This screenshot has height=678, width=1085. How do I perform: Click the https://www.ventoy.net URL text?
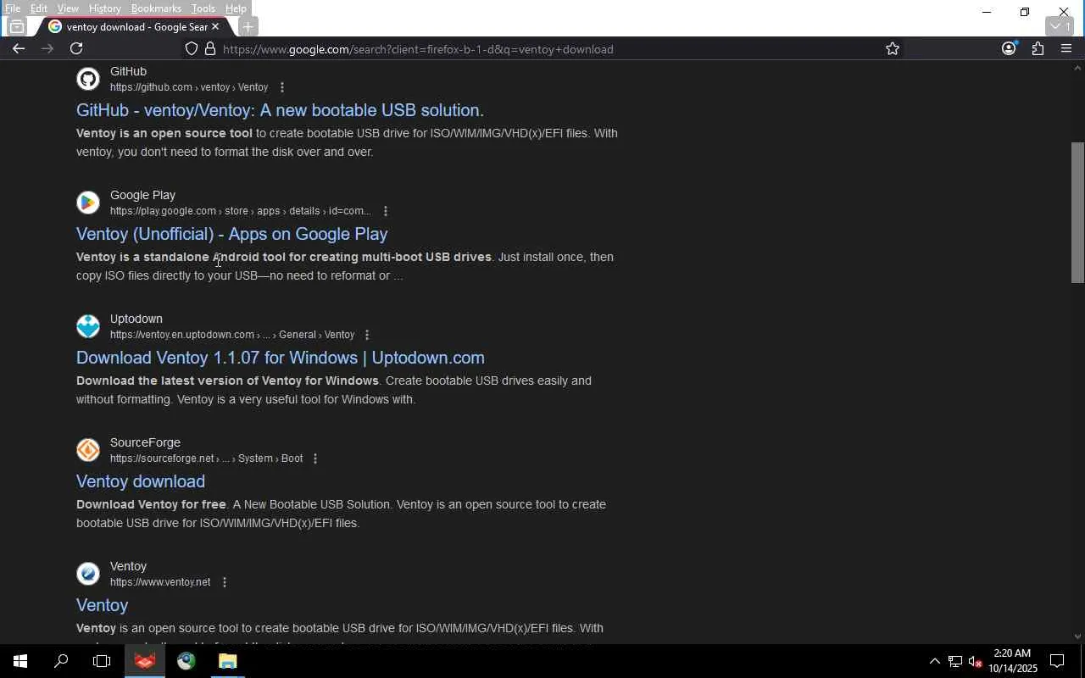click(160, 582)
